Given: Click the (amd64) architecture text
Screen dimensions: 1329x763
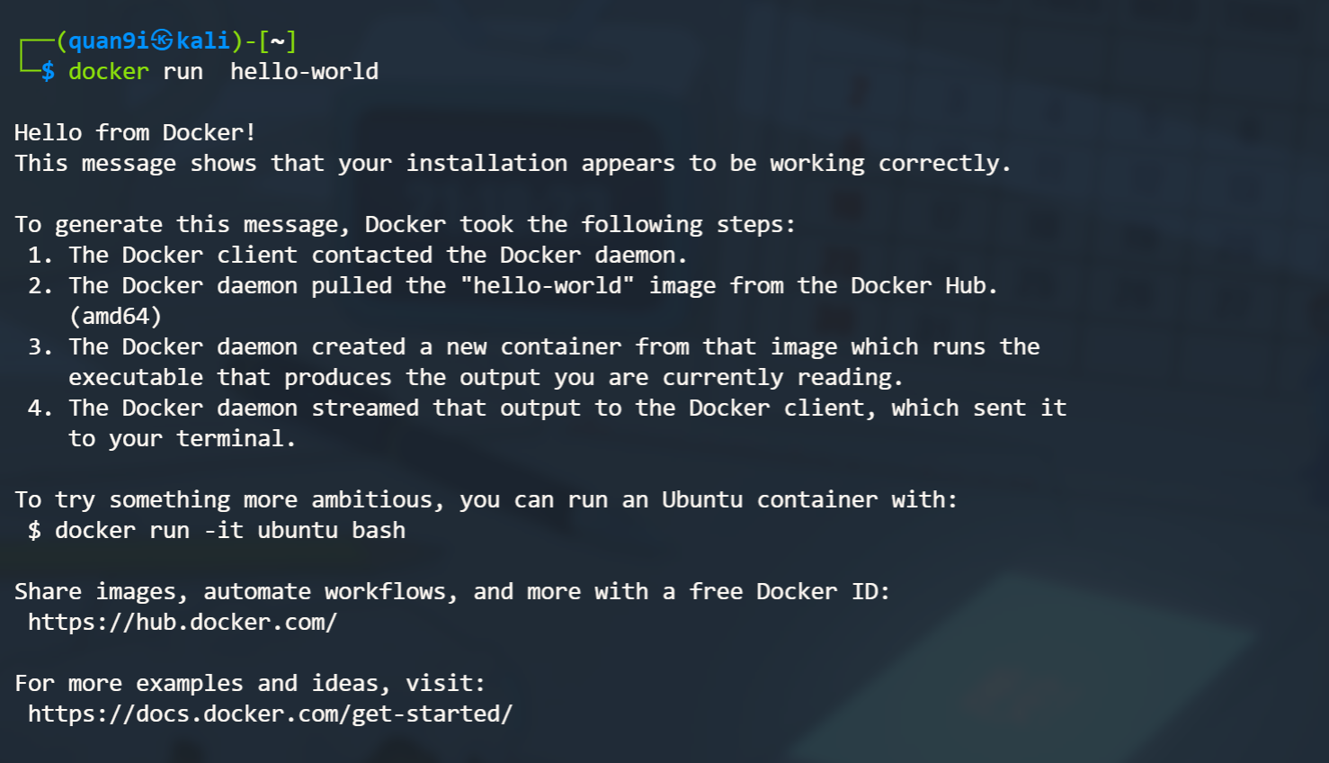Looking at the screenshot, I should point(115,316).
